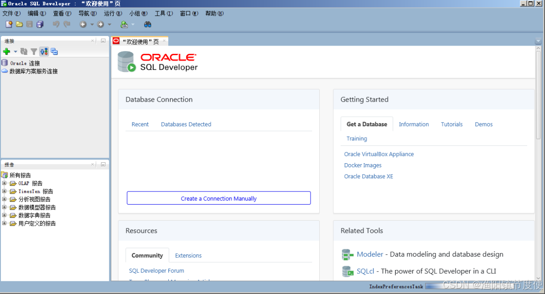This screenshot has height=294, width=545.
Task: Close the 报告 panel with its X
Action: point(93,165)
